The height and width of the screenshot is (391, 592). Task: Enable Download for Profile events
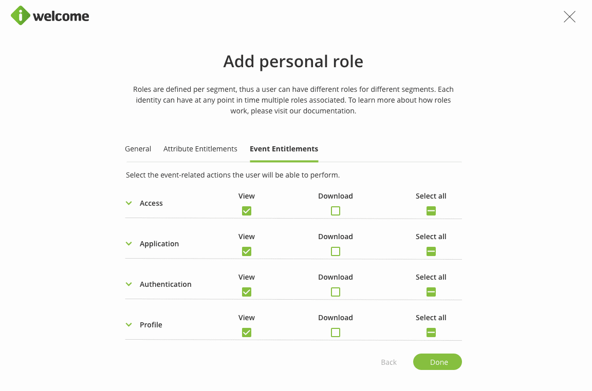[336, 333]
